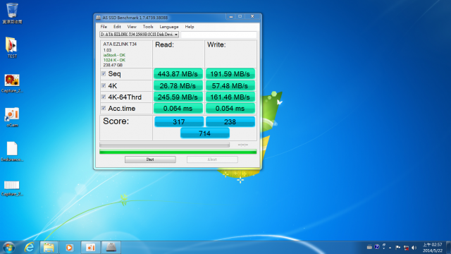Open the Windows Start menu orb
Screen dimensions: 451x254
[9, 248]
